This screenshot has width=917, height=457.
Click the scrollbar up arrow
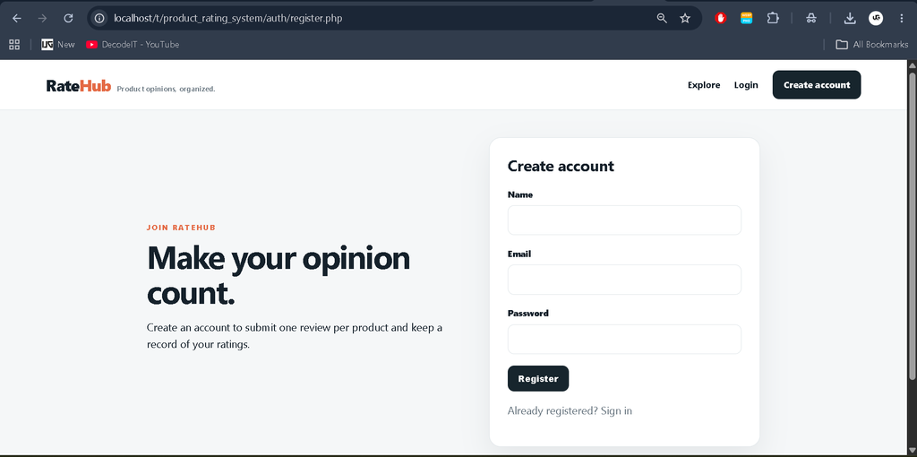(x=912, y=65)
